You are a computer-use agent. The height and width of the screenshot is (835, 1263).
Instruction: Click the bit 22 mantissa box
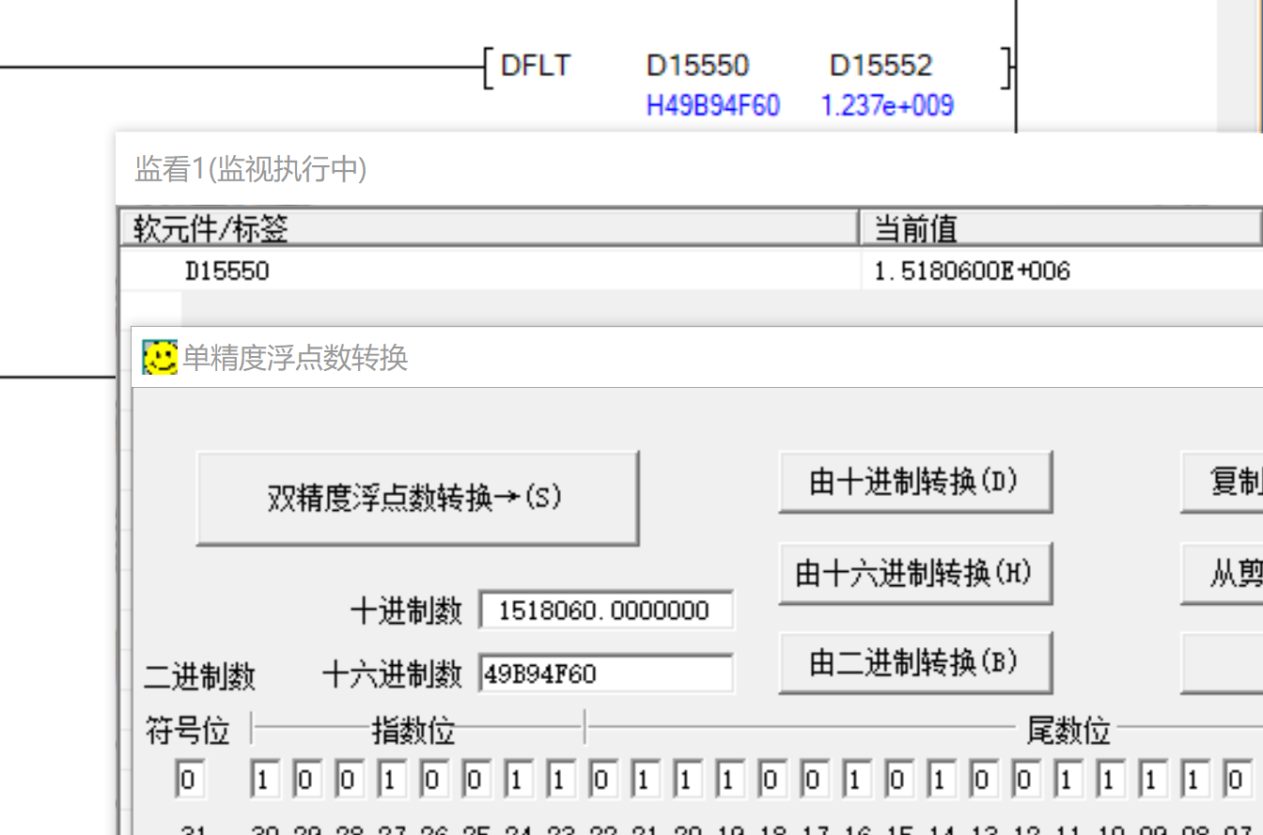point(601,780)
